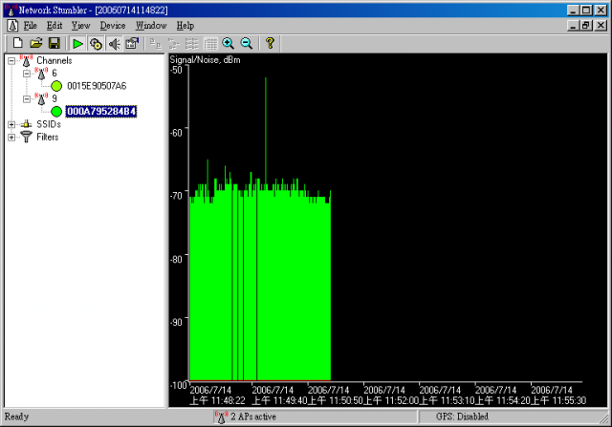Expand the Filters tree node
612x427 pixels.
click(11, 137)
